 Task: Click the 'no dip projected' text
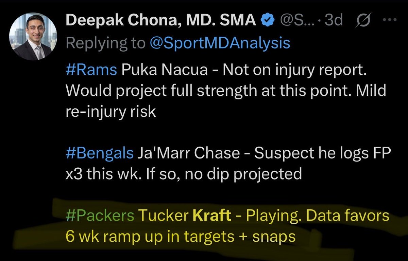(244, 174)
